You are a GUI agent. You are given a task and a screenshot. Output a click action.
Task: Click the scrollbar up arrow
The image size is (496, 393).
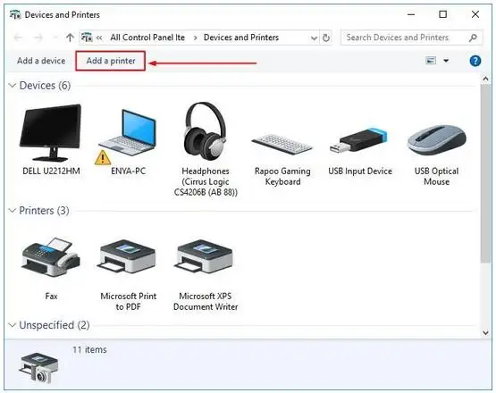[x=486, y=79]
